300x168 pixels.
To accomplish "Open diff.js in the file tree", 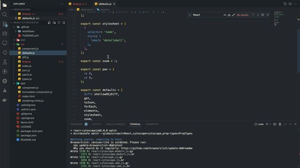I will point(25,57).
